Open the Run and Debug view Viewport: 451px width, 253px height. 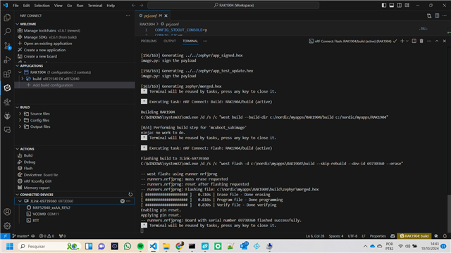(7, 60)
